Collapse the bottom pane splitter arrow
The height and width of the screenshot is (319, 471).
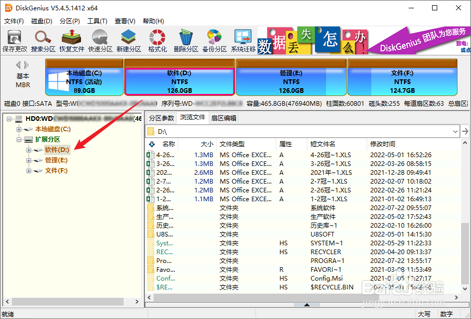[307, 305]
